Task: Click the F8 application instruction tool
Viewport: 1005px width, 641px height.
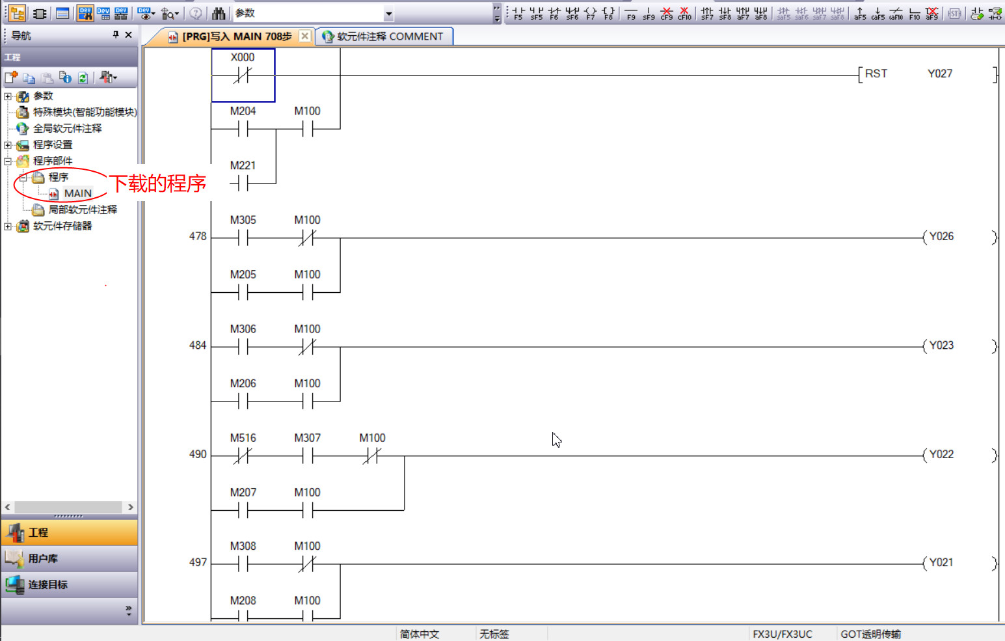Action: pos(608,13)
